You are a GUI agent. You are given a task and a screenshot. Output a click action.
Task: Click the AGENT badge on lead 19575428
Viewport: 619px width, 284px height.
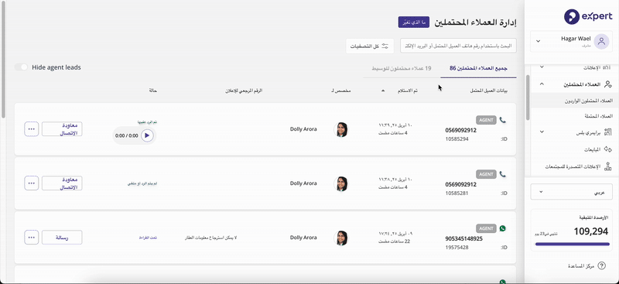[x=486, y=228]
